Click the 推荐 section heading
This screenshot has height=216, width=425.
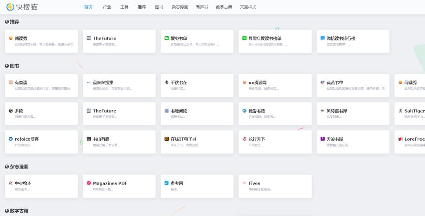[12, 22]
